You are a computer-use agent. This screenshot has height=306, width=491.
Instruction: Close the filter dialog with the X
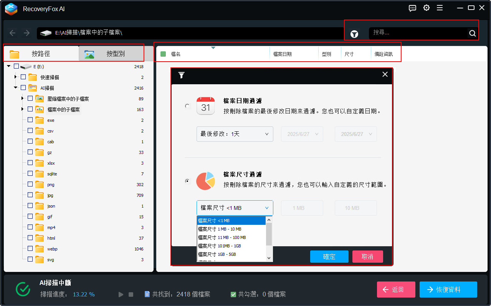click(385, 74)
